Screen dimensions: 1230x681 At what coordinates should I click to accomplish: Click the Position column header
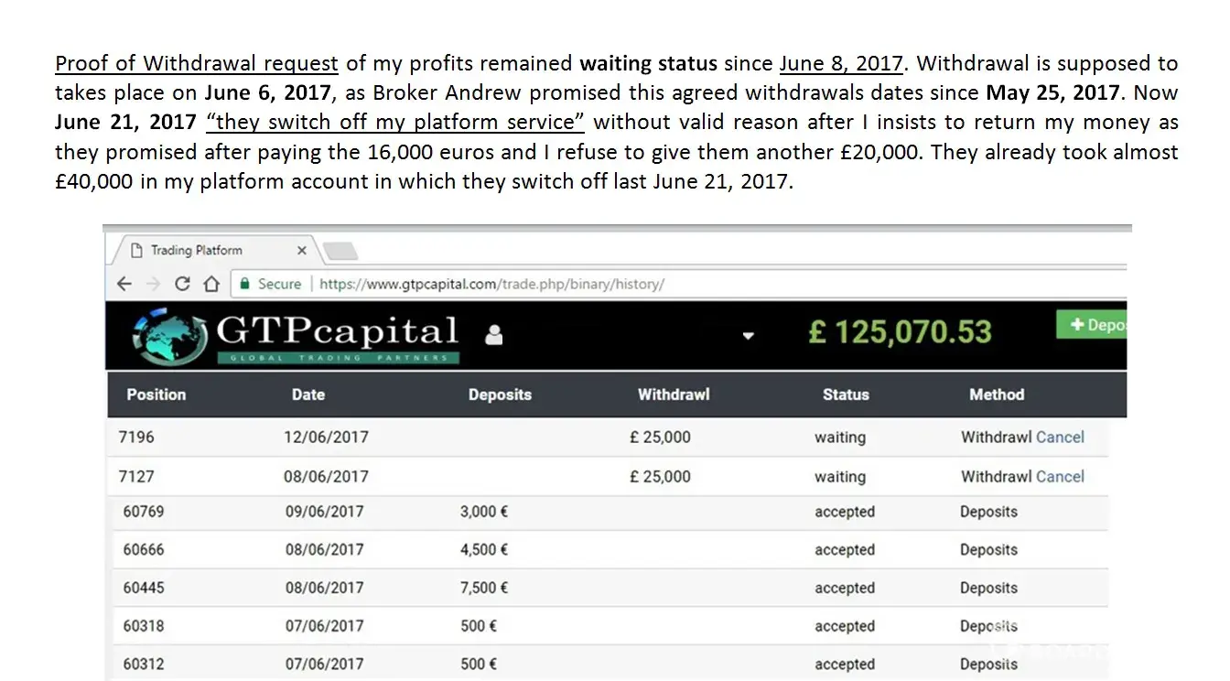(156, 395)
